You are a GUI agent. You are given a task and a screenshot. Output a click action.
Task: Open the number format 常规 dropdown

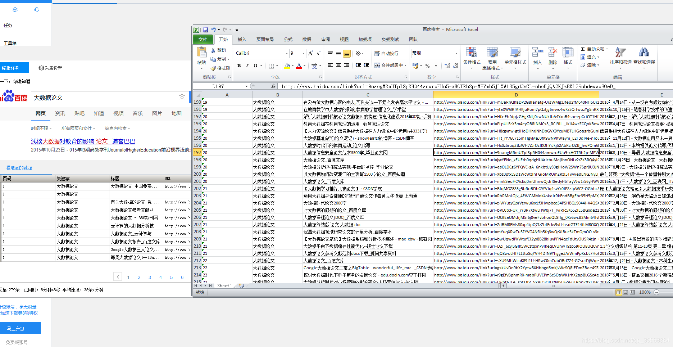456,53
